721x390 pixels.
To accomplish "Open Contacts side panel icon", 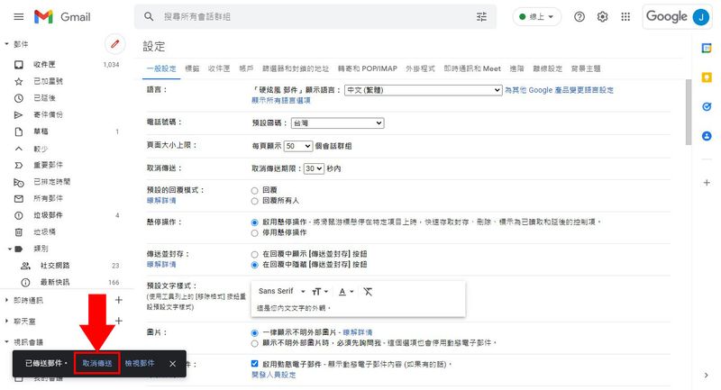I will [707, 136].
